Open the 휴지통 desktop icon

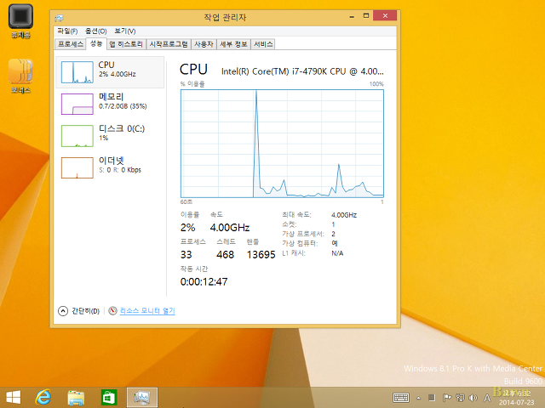20,20
